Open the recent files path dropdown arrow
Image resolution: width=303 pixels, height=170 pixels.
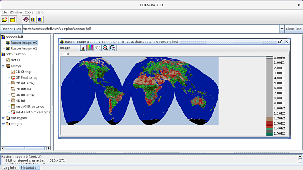(282, 29)
